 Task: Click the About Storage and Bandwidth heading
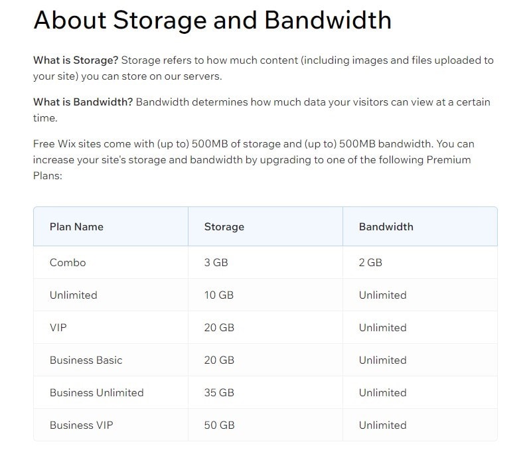(x=212, y=21)
